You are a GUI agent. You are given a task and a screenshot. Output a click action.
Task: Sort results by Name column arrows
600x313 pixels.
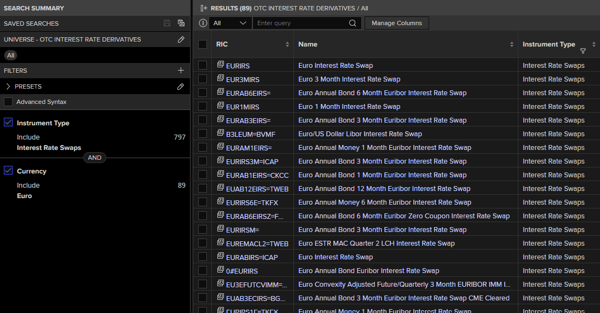coord(512,44)
